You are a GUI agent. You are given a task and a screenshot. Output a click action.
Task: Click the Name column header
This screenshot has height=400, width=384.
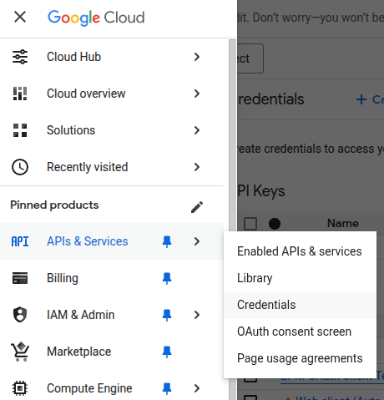(x=343, y=223)
